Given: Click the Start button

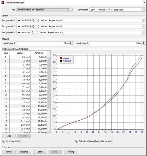Looking at the screenshot, I should click(x=40, y=152).
